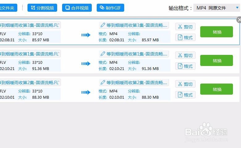This screenshot has width=241, height=148.
Task: Click the 分割视频 split video button
Action: click(x=42, y=8)
